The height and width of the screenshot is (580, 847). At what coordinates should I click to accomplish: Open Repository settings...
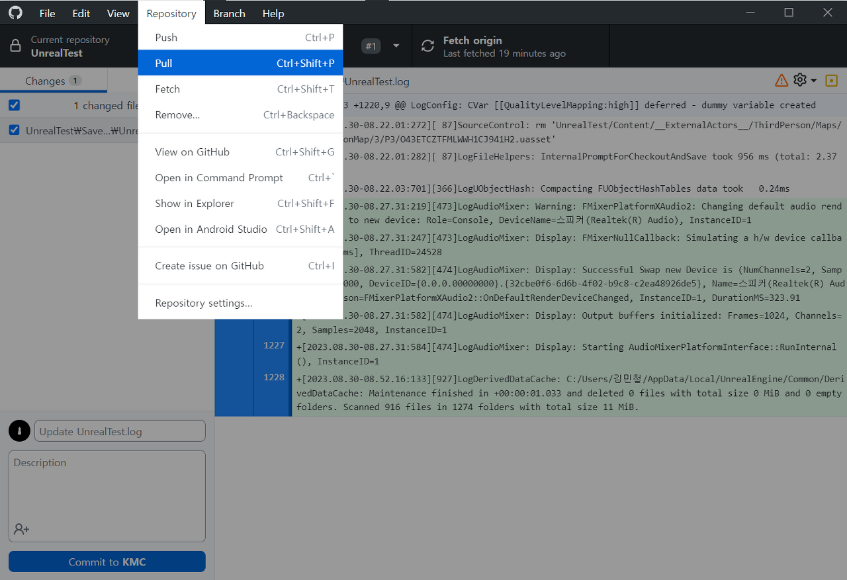pos(240,303)
